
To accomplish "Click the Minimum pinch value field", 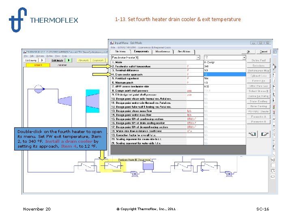I will pyautogui.click(x=225, y=82).
